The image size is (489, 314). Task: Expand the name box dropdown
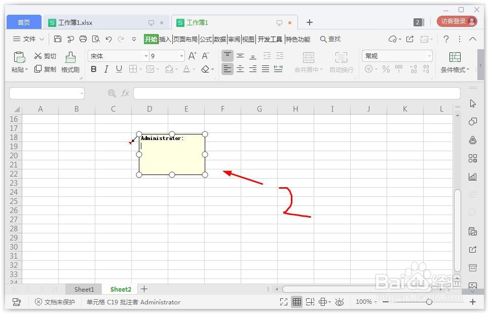tap(82, 93)
